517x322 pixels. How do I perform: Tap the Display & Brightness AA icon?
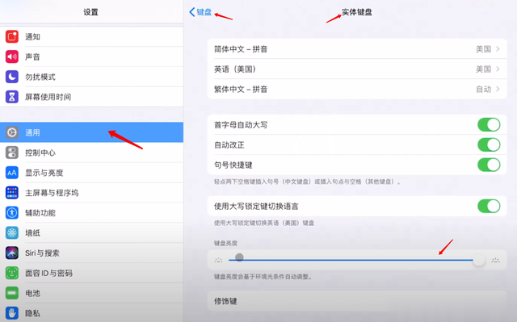pos(12,173)
